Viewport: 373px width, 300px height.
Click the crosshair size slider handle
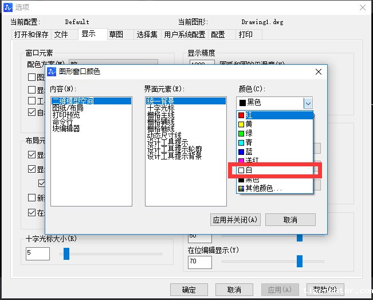66,252
